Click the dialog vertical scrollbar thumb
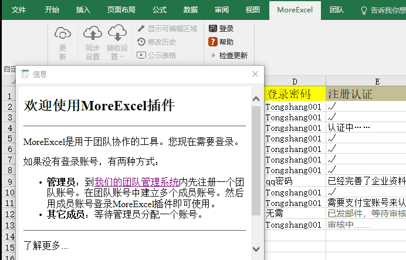The width and height of the screenshot is (406, 260). (x=256, y=161)
